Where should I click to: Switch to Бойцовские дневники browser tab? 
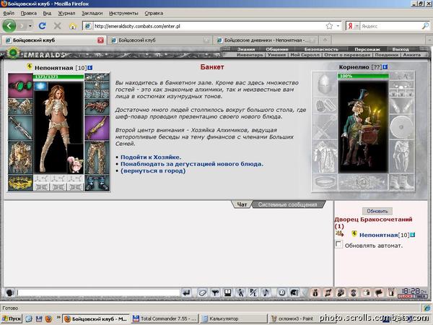click(266, 40)
